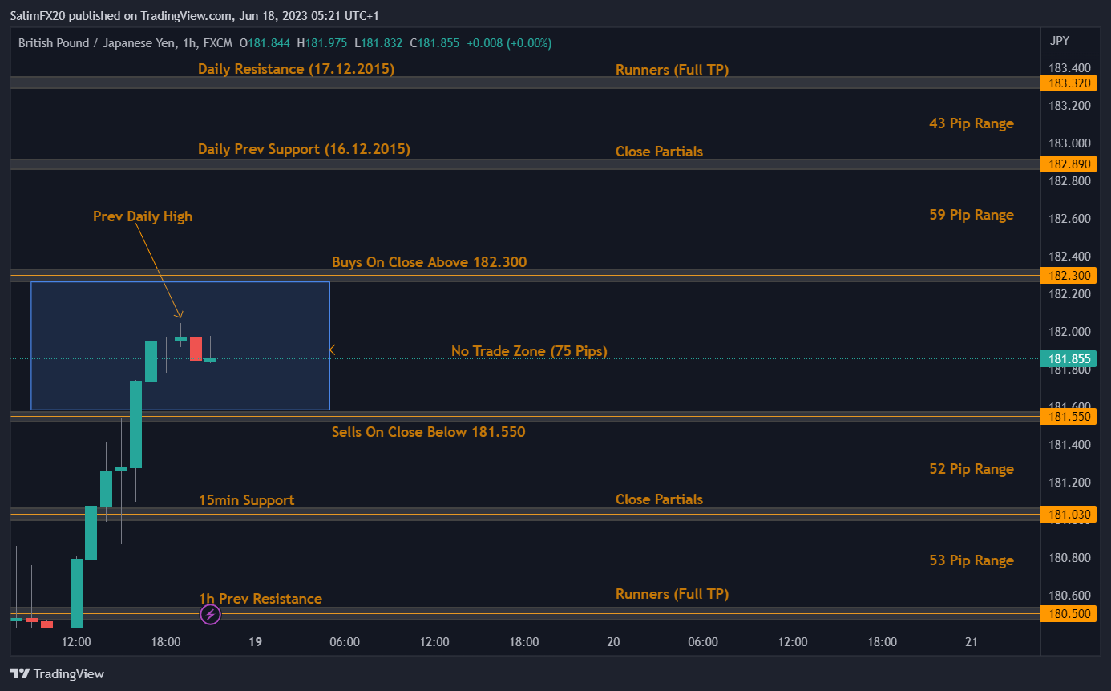
Task: Click the 19 date marker on time axis
Action: (x=256, y=641)
